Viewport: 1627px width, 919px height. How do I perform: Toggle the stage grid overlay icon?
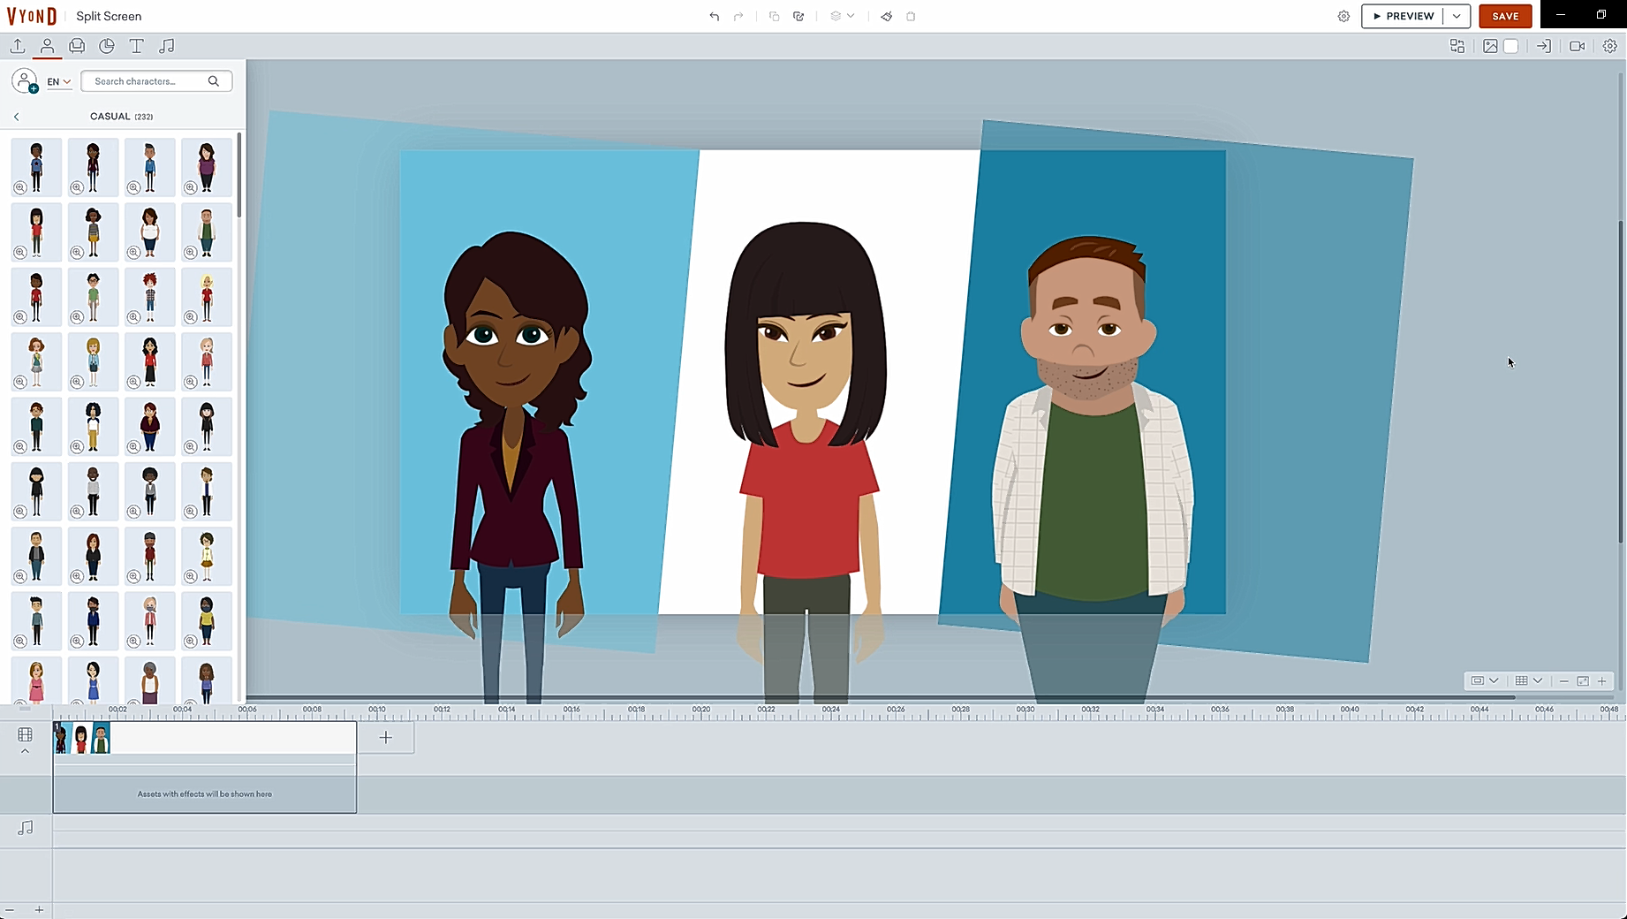[x=1521, y=680]
